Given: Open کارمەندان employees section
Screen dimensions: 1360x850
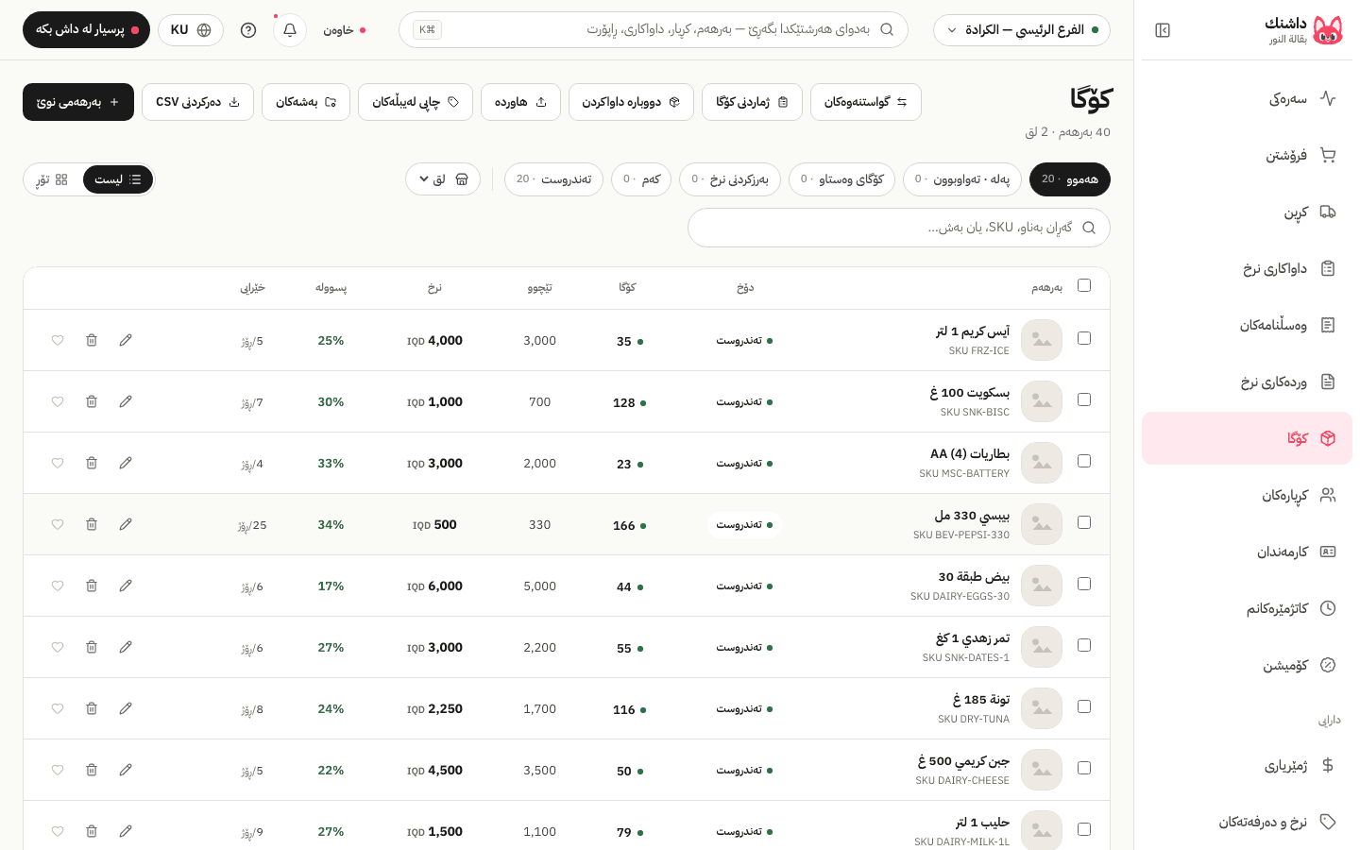Looking at the screenshot, I should 1247,552.
